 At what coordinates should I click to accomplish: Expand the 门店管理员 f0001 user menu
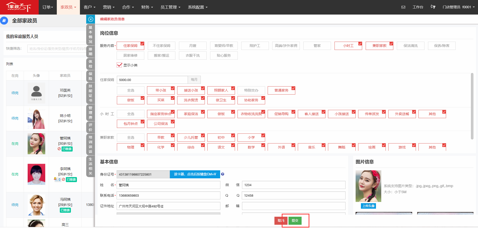point(459,7)
